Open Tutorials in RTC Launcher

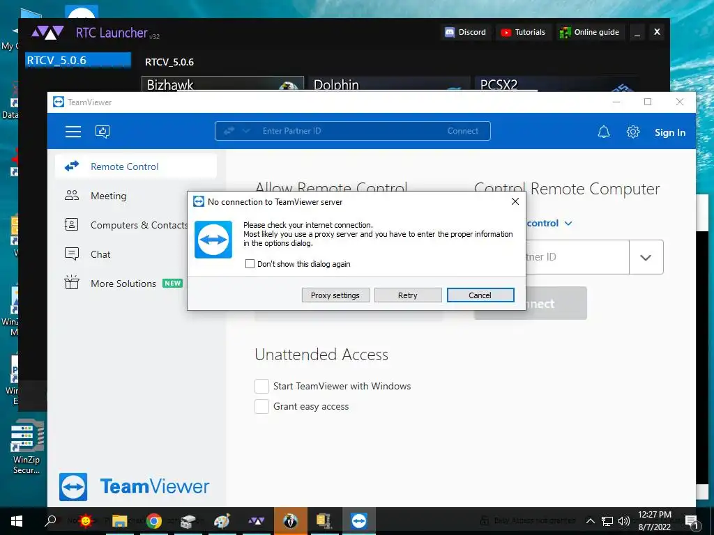click(523, 32)
